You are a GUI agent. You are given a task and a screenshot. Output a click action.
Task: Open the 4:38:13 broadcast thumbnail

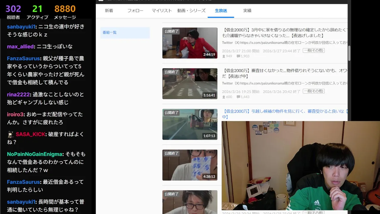click(x=190, y=165)
